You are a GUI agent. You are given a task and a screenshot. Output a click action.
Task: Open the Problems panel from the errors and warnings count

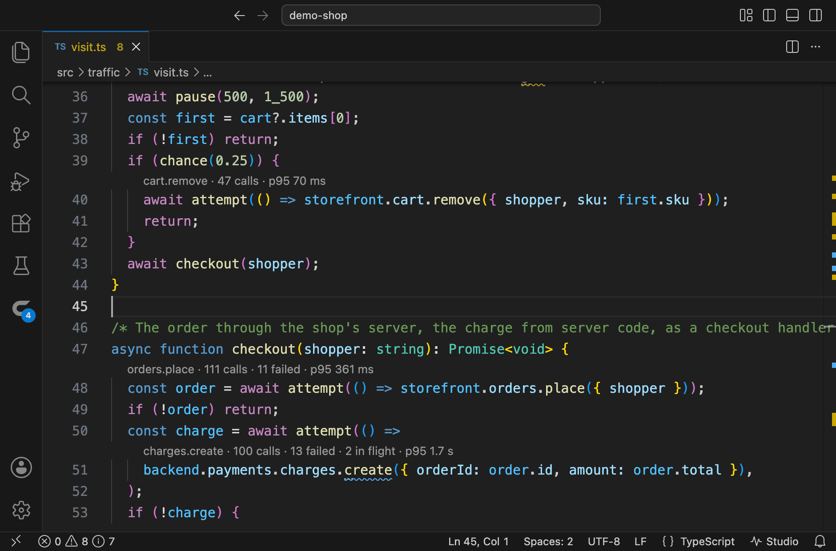76,541
